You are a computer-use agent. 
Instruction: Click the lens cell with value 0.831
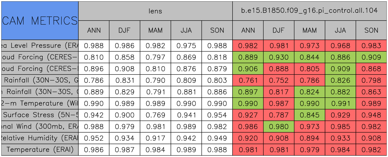[124, 80]
